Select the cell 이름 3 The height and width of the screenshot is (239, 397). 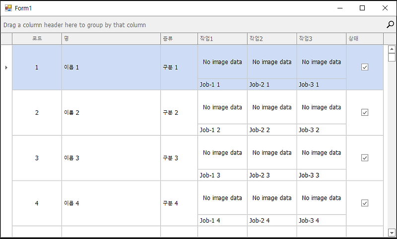(111, 158)
